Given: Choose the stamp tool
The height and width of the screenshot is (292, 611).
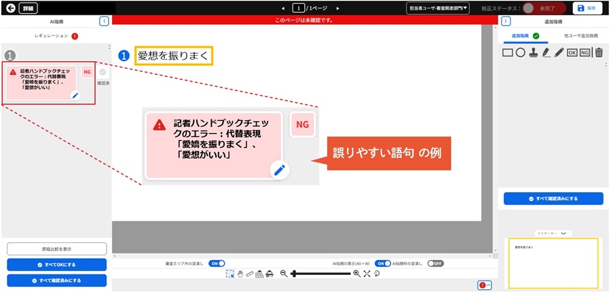Looking at the screenshot, I should coord(534,52).
